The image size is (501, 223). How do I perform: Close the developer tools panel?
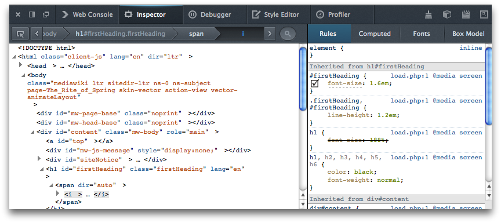[x=18, y=14]
